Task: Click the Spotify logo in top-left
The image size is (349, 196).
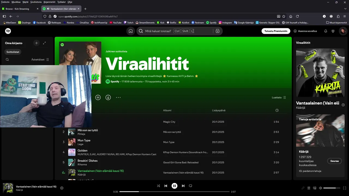Action: click(x=8, y=31)
